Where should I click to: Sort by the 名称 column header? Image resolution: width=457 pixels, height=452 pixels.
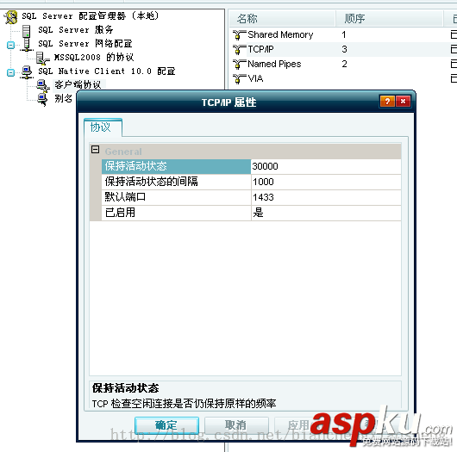click(x=282, y=19)
